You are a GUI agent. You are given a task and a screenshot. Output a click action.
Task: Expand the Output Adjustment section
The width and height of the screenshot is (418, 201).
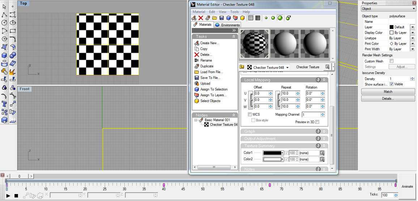(324, 138)
